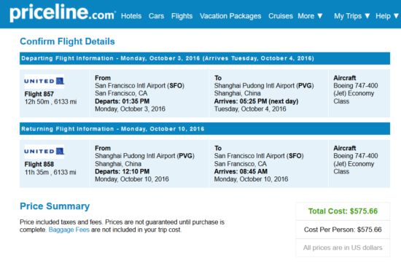The image size is (401, 266).
Task: Open the Flights page
Action: pos(182,16)
